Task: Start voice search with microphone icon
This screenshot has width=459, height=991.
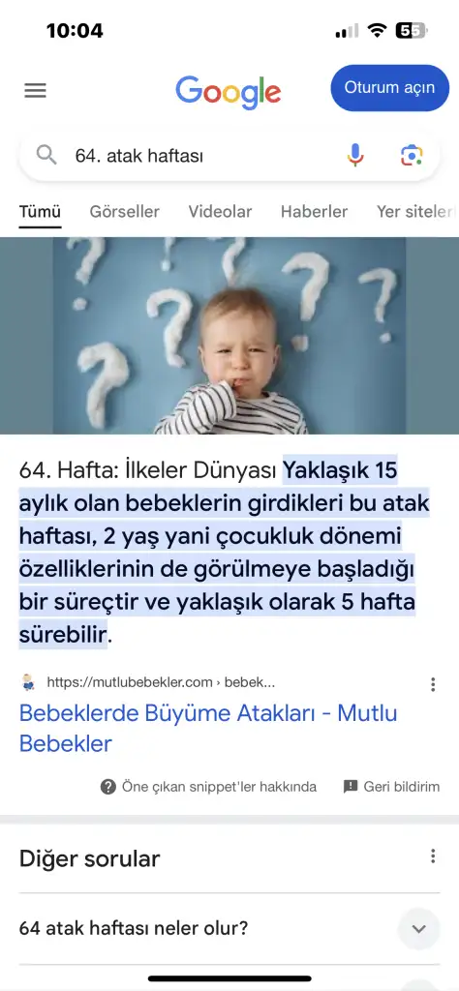Action: pyautogui.click(x=355, y=155)
